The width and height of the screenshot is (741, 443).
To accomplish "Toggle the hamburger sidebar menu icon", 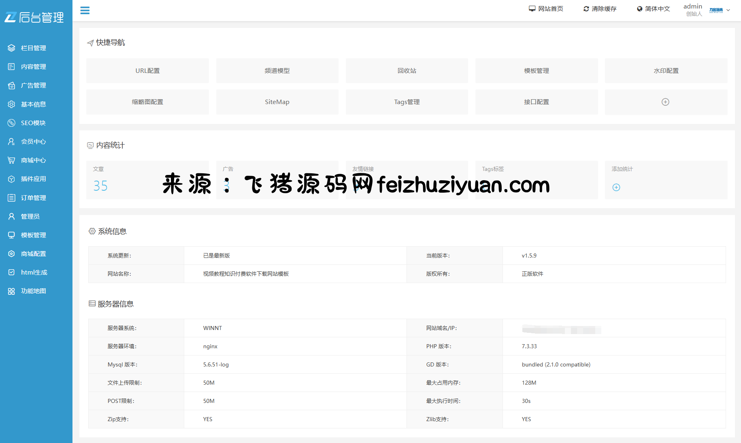I will [85, 11].
